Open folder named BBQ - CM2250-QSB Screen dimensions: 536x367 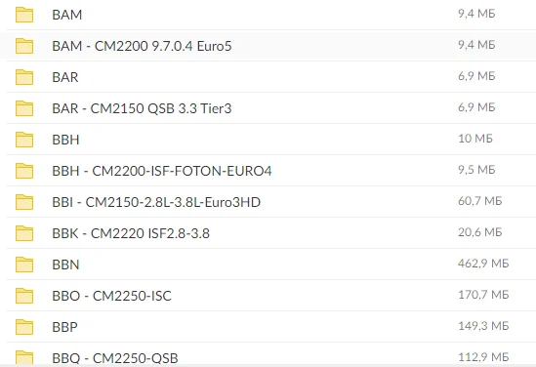[x=24, y=358]
